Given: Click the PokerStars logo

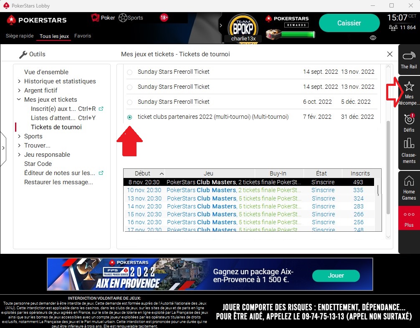Looking at the screenshot, I should tap(37, 20).
